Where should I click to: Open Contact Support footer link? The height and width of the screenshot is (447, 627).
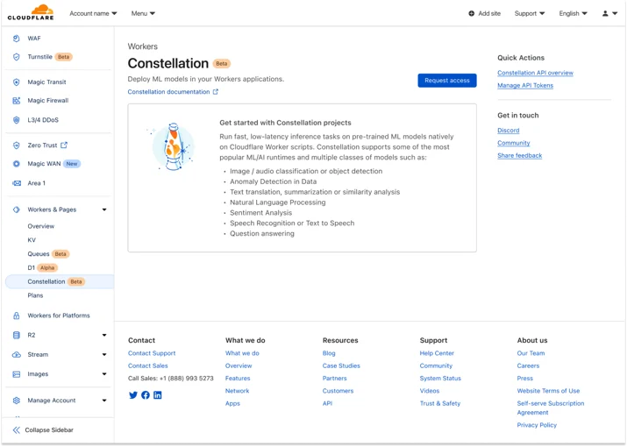(152, 353)
